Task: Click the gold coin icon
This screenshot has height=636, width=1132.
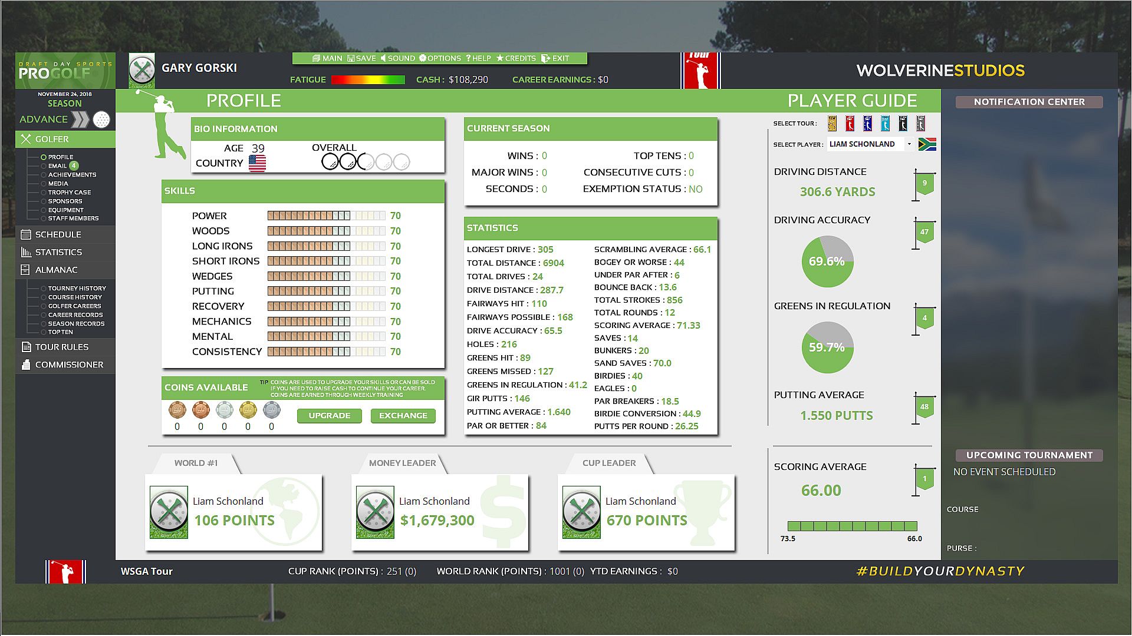Action: [x=248, y=410]
